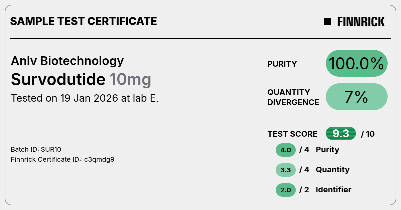Image resolution: width=401 pixels, height=210 pixels.
Task: Select the 7% quantity divergence badge
Action: tap(357, 97)
